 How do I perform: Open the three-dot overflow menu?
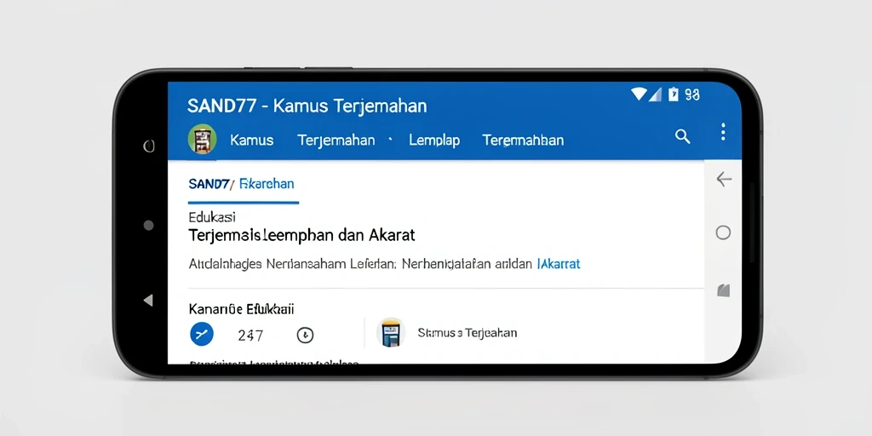pos(723,132)
